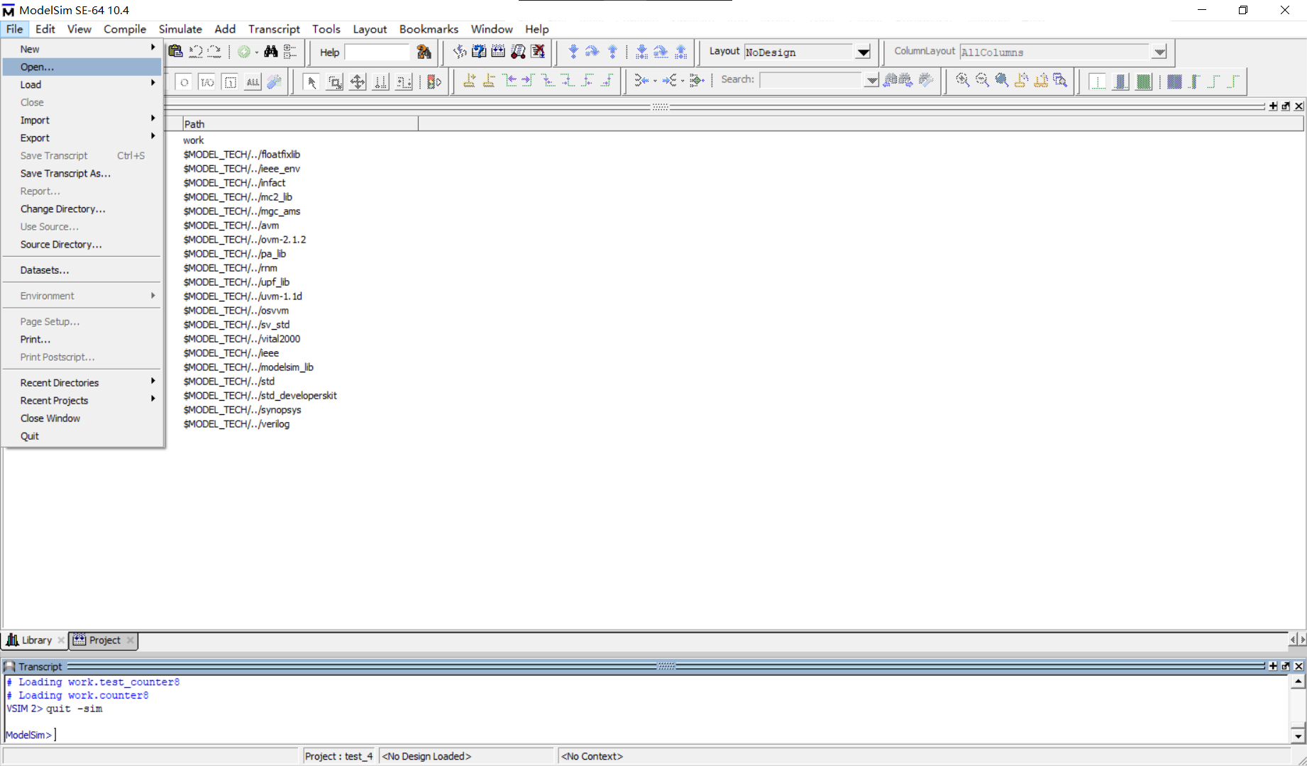The image size is (1307, 766).
Task: Select Change Directory... in File menu
Action: click(x=82, y=209)
